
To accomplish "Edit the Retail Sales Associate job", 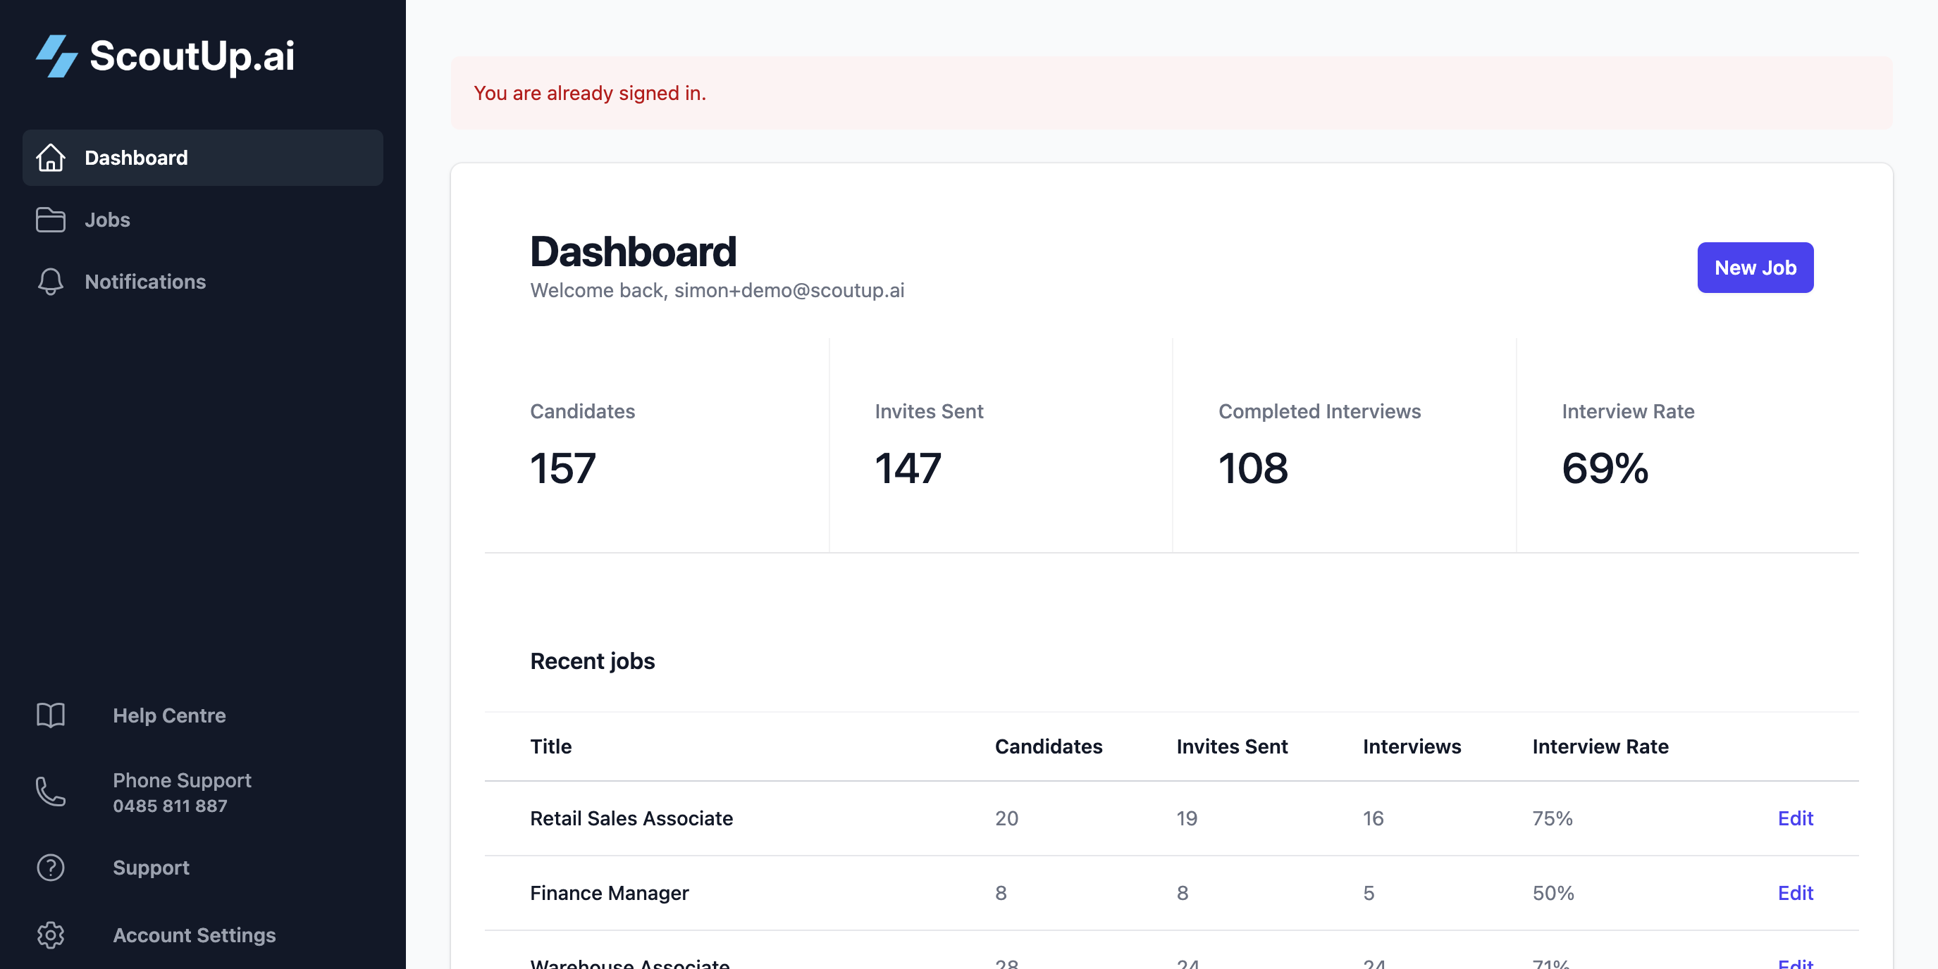I will [1795, 819].
